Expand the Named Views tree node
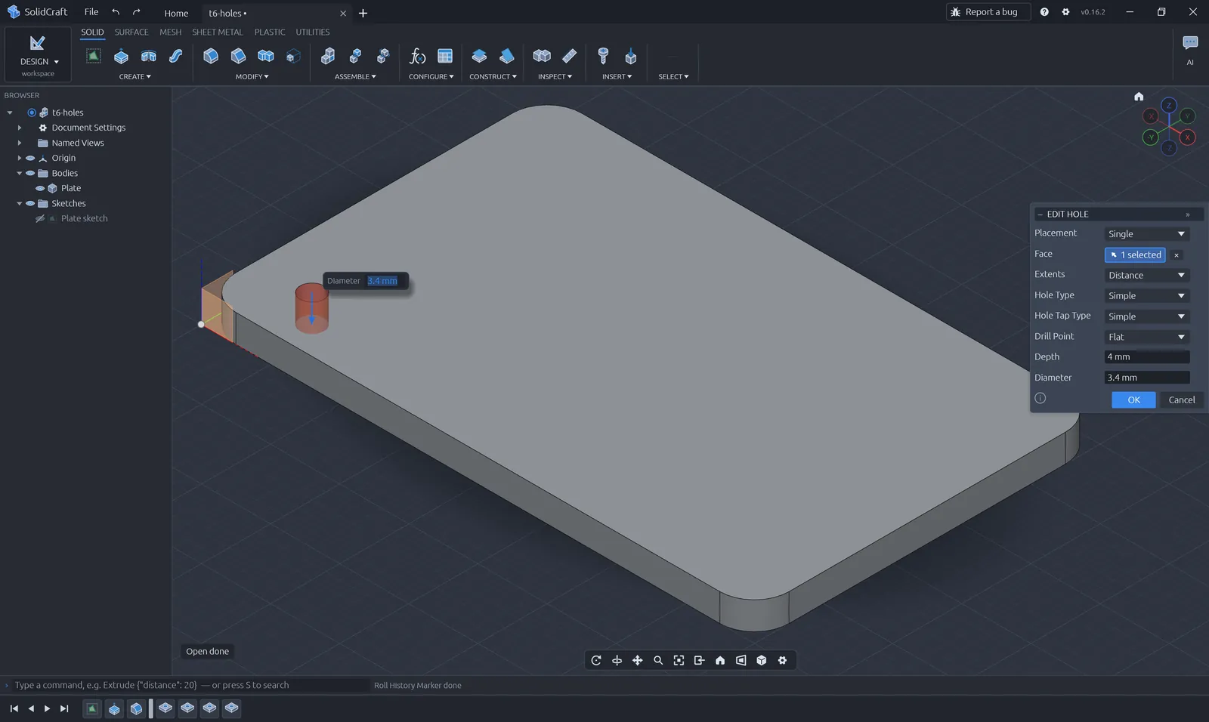The height and width of the screenshot is (722, 1209). click(x=20, y=143)
